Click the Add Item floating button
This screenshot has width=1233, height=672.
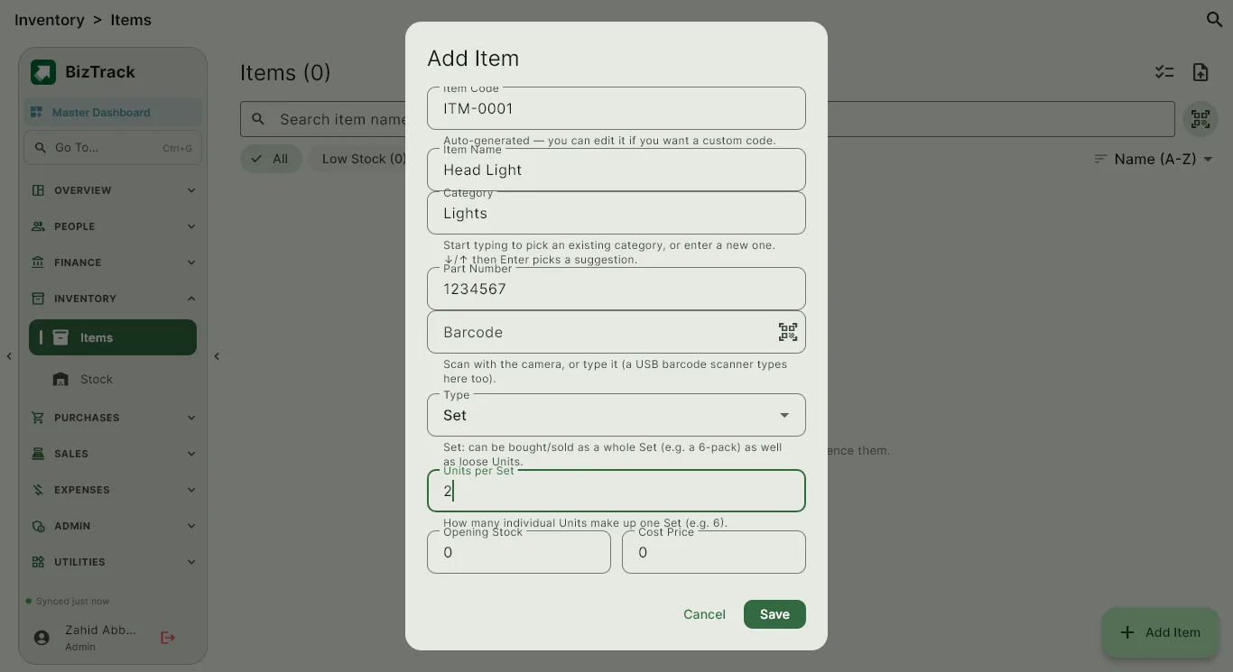click(x=1161, y=632)
